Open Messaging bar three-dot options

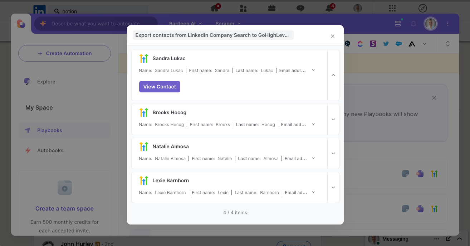click(x=437, y=239)
